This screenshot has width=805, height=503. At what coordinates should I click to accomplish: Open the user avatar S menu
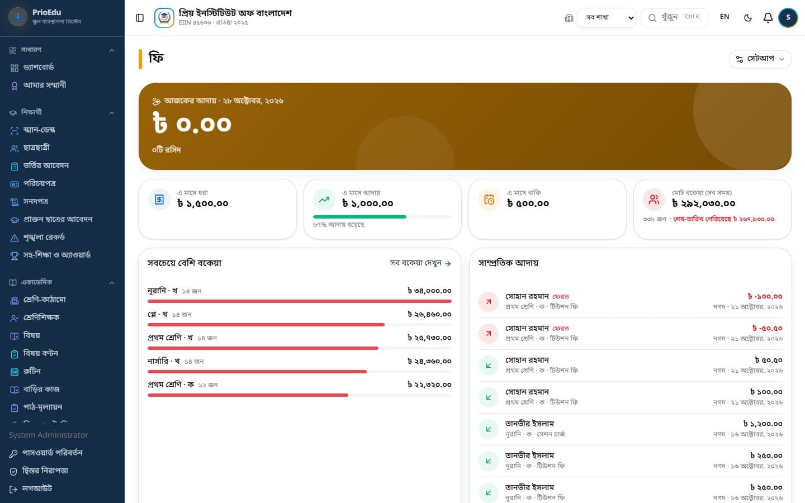click(788, 18)
